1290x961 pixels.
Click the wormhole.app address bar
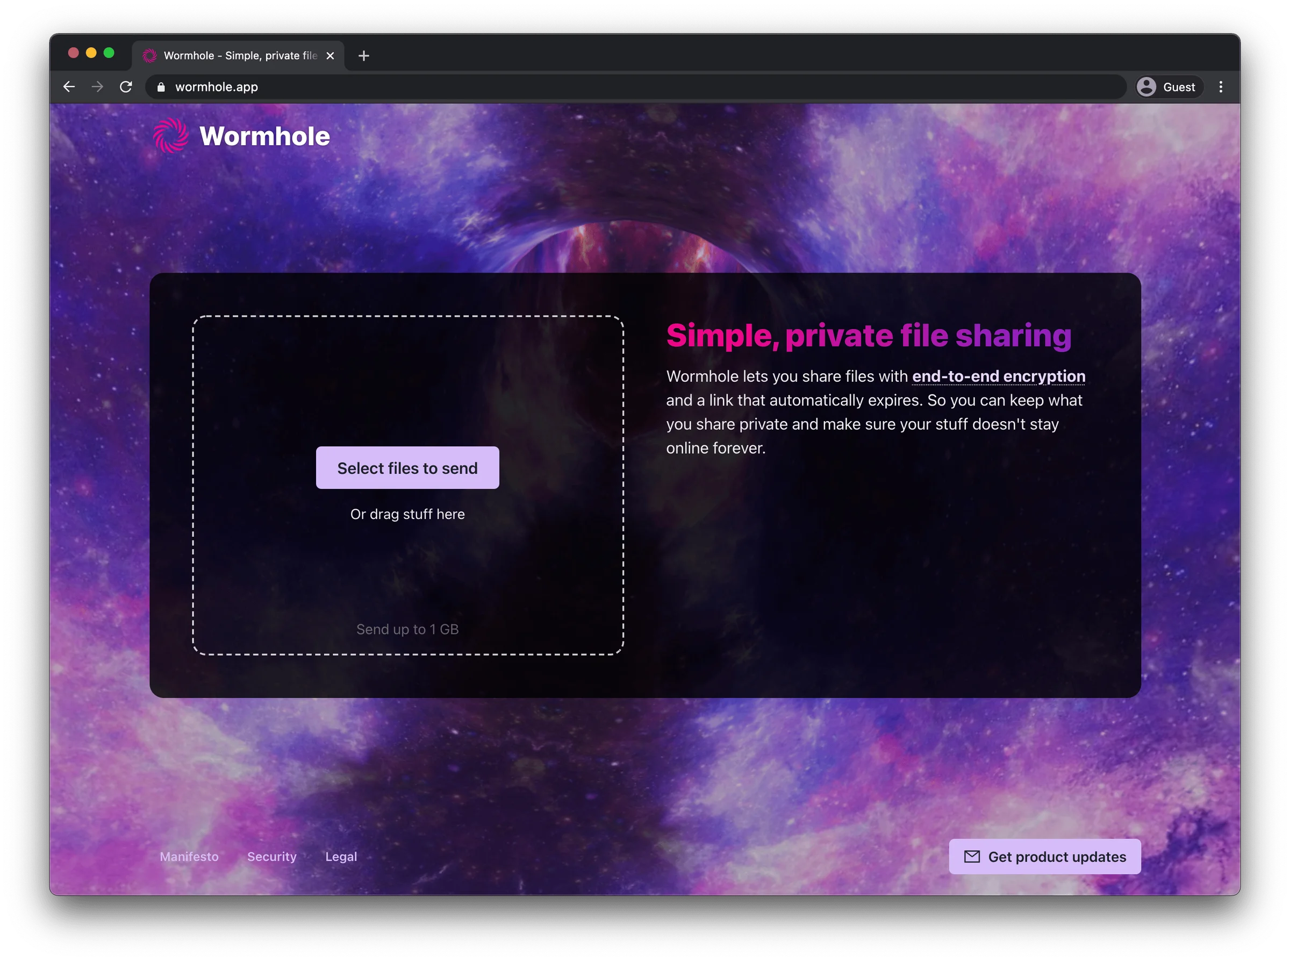(x=635, y=87)
